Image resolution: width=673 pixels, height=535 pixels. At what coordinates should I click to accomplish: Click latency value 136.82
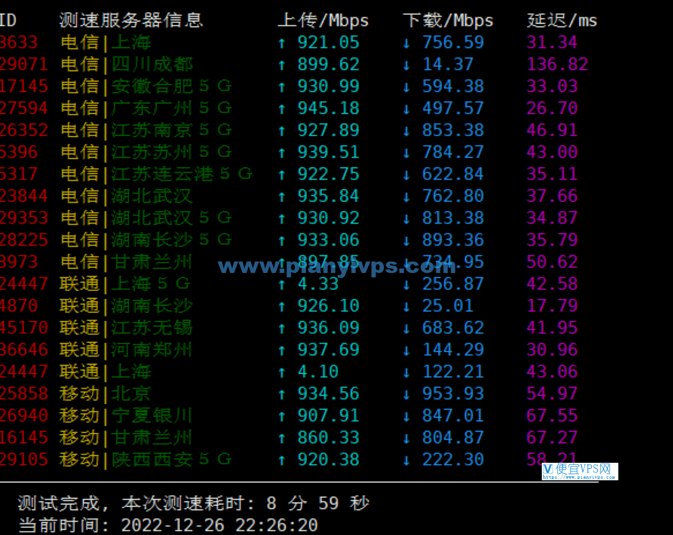558,64
